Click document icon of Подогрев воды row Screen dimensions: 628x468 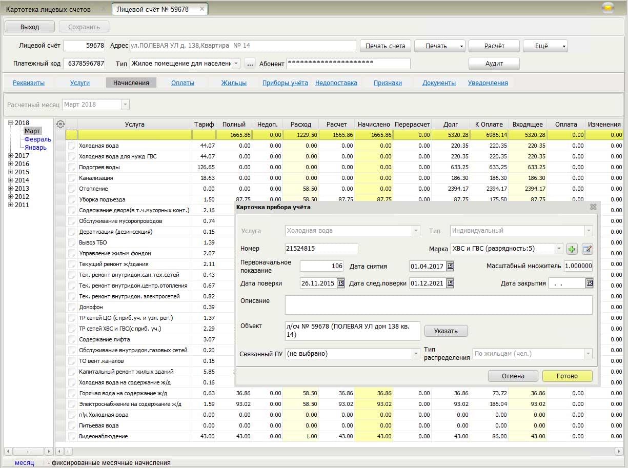pos(72,167)
